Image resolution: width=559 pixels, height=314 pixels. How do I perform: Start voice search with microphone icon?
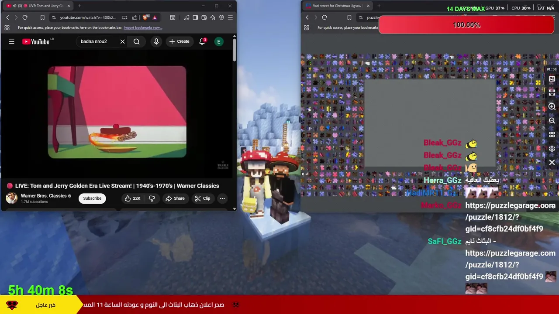[156, 41]
